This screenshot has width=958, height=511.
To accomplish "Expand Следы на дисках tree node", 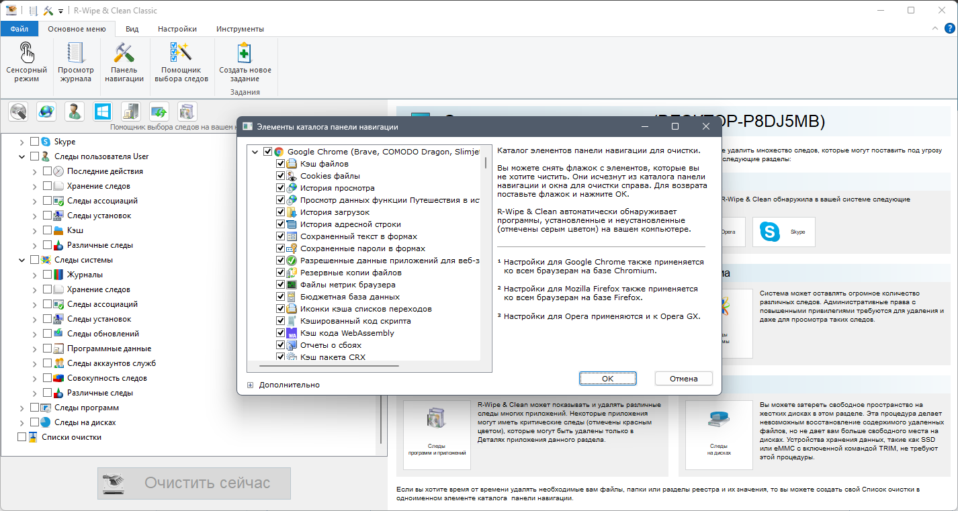I will pyautogui.click(x=21, y=422).
